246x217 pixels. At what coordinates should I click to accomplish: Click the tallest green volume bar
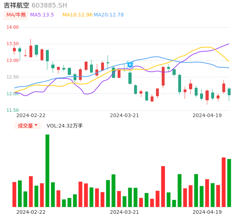click(47, 170)
